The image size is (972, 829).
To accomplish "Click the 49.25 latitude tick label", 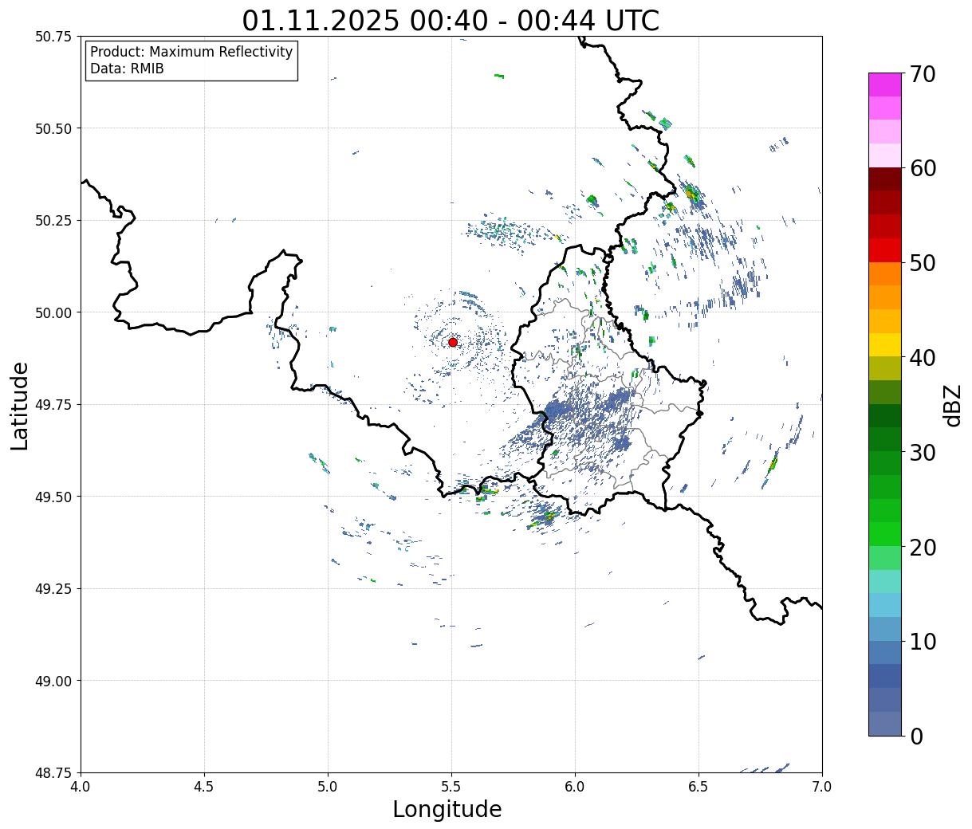I will click(x=53, y=588).
